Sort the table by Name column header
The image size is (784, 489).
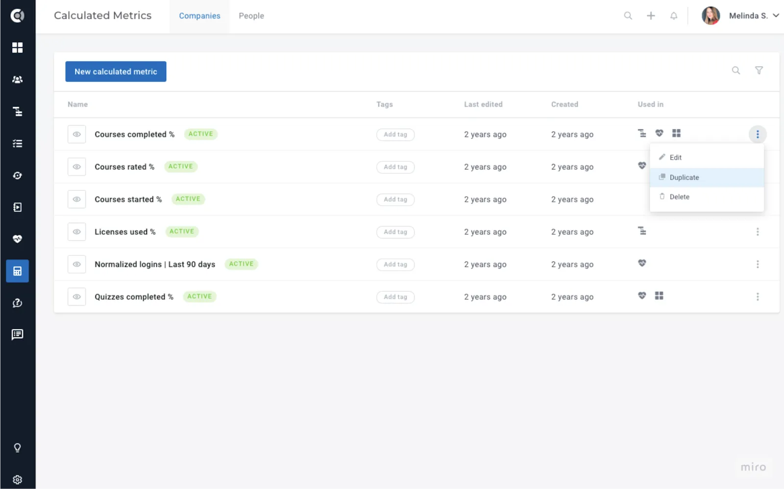pyautogui.click(x=78, y=104)
